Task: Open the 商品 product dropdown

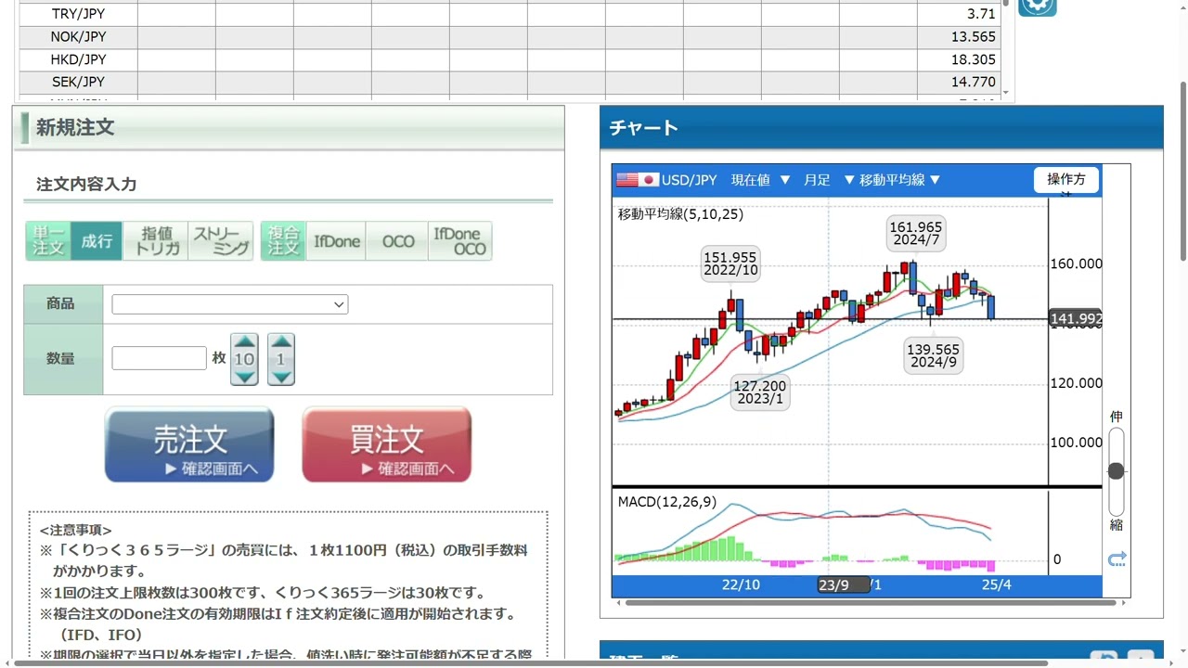Action: pyautogui.click(x=229, y=304)
